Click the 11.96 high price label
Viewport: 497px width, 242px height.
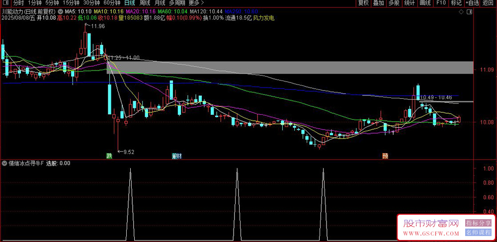coord(97,26)
